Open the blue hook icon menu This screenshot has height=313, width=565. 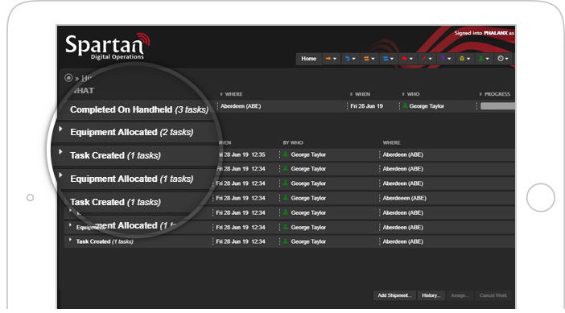350,59
